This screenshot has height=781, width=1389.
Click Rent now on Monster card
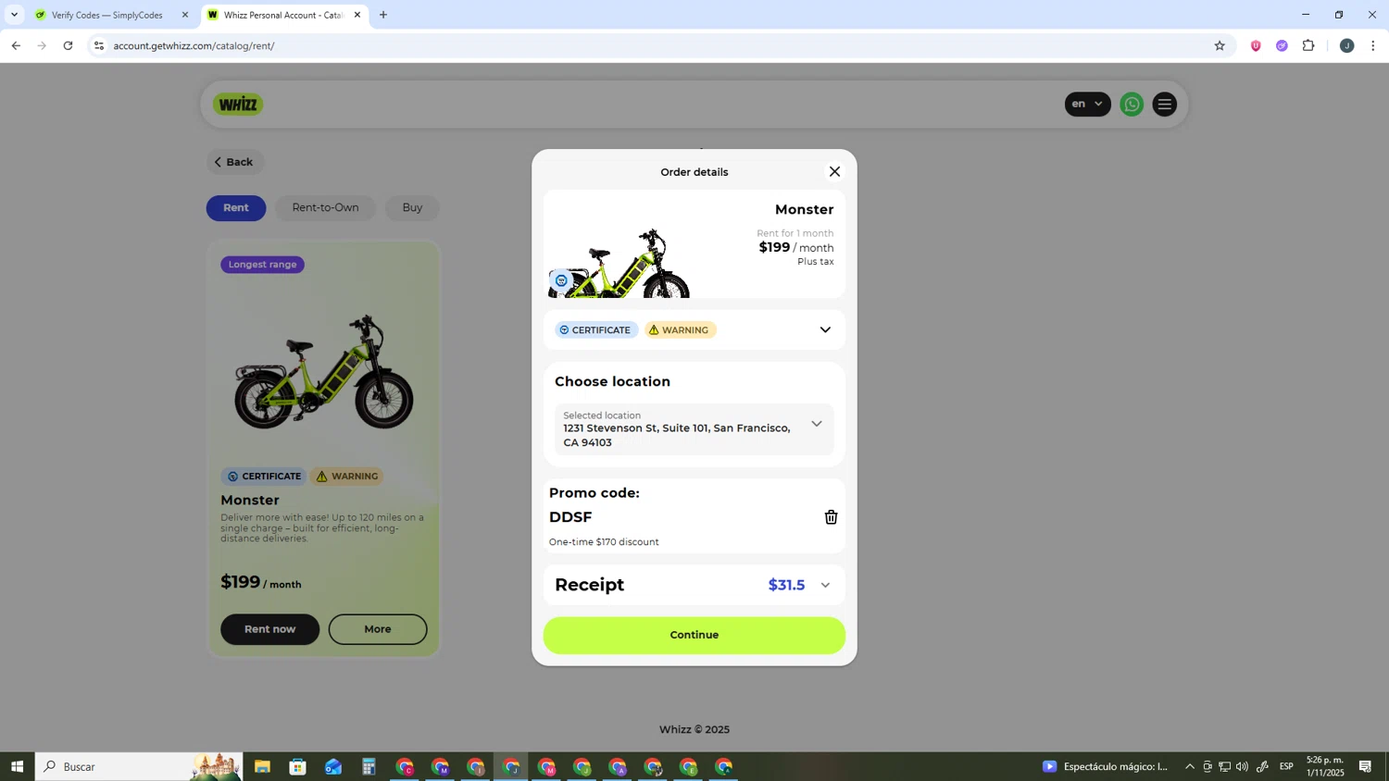point(270,629)
